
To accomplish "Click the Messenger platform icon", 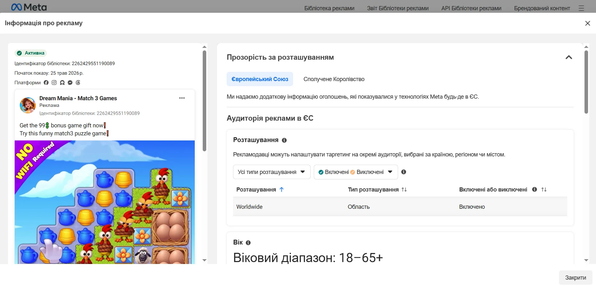I will click(70, 83).
